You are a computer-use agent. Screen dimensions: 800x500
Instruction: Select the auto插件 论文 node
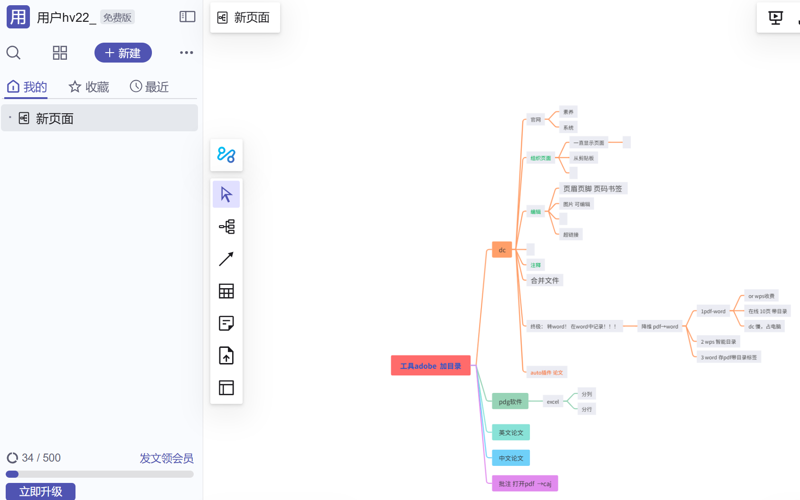point(547,373)
